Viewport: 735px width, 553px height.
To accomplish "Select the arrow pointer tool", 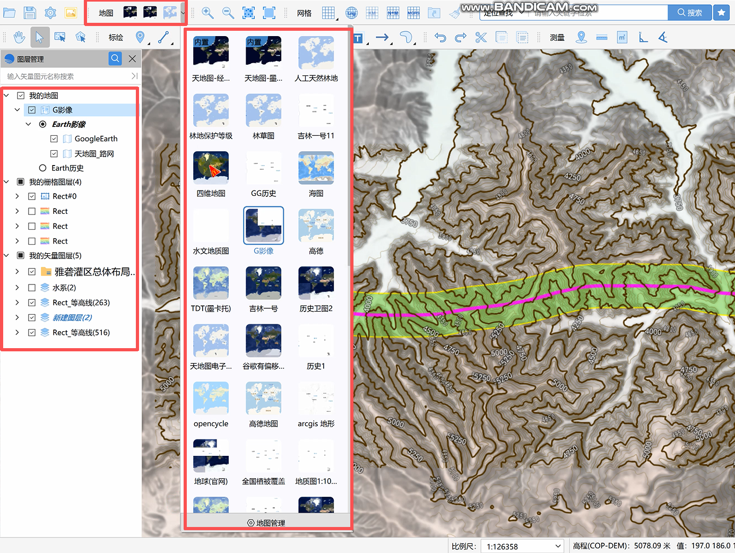I will click(40, 37).
